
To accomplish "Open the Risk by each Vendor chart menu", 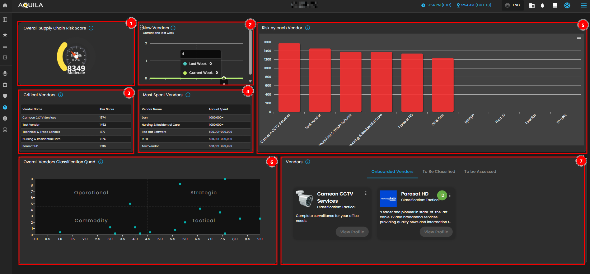I will (579, 37).
